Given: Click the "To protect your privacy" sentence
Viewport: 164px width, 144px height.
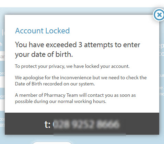Looking at the screenshot, I should coord(72,66).
